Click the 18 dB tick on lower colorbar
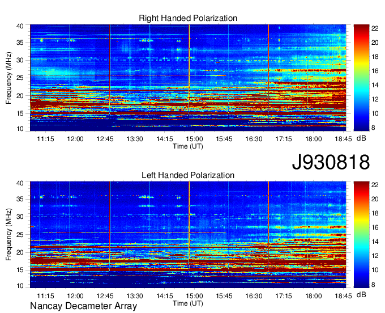This screenshot has width=385, height=313. [375, 213]
